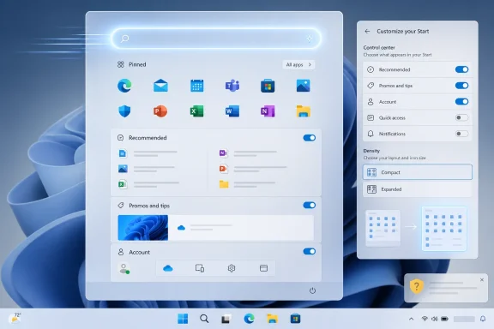Click All apps button
This screenshot has width=494, height=329.
(x=298, y=64)
